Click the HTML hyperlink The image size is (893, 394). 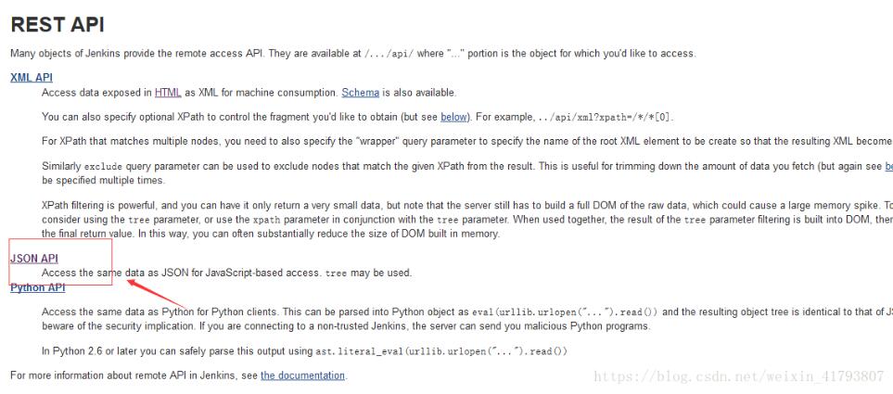tap(168, 93)
